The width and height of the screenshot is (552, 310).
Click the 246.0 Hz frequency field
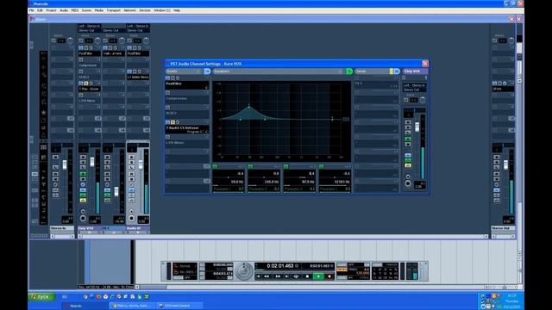(x=272, y=182)
